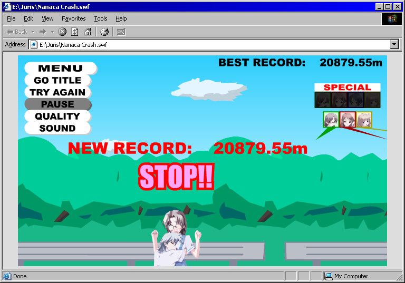Click the SPECIAL panel header
This screenshot has height=283, width=405.
348,87
